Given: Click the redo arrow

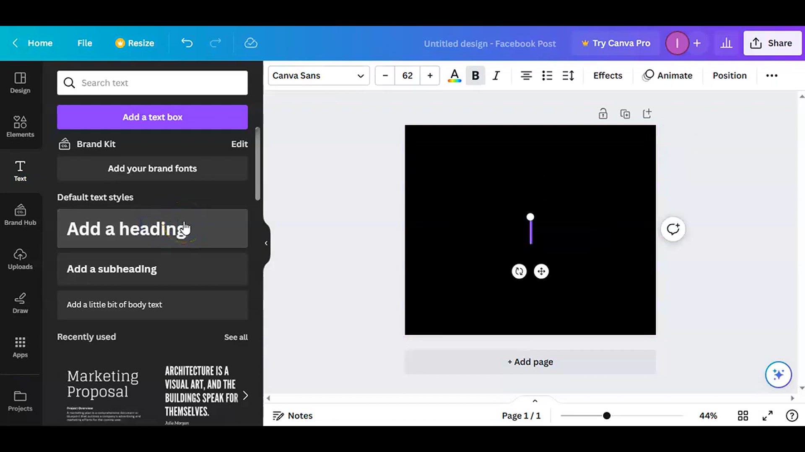Looking at the screenshot, I should coord(216,43).
